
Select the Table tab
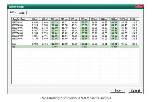pos(13,13)
